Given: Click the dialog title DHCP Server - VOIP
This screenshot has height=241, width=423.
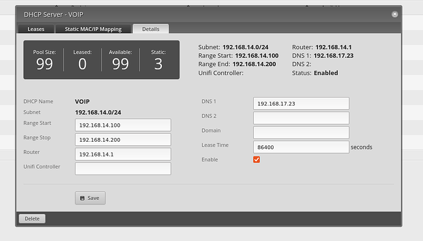Looking at the screenshot, I should point(53,15).
